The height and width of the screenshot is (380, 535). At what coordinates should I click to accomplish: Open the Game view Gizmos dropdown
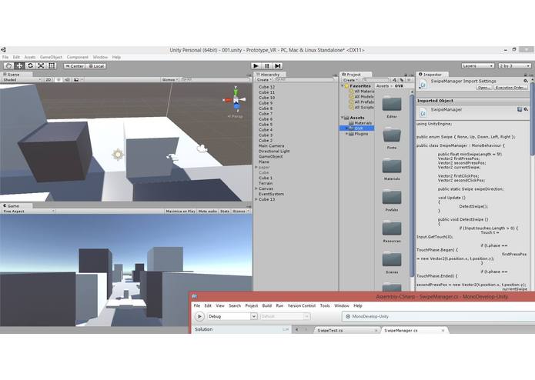tap(240, 212)
